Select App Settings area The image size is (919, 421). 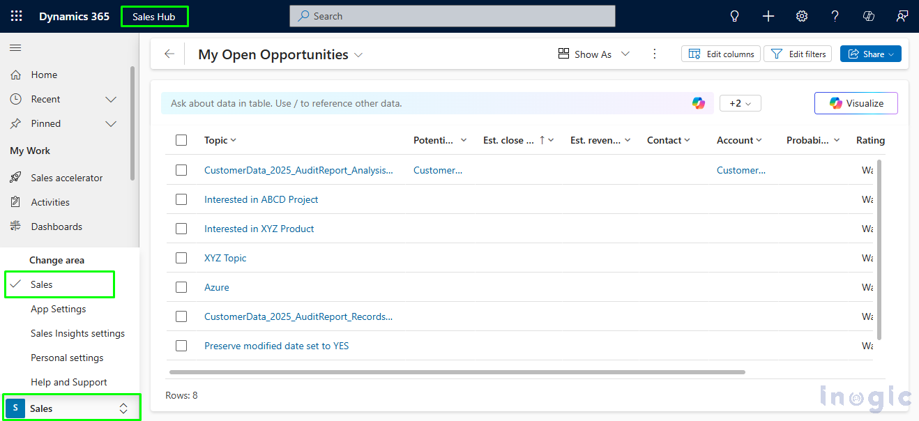coord(59,309)
